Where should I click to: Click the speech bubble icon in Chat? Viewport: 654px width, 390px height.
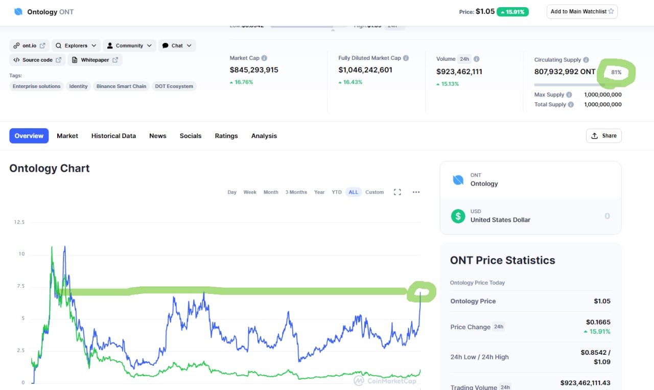point(165,45)
